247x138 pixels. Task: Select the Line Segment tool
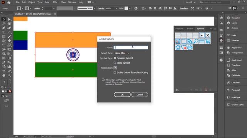click(x=9, y=32)
